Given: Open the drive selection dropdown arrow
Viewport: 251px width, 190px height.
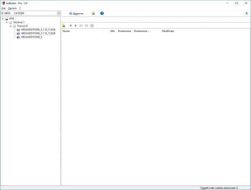Looking at the screenshot, I should (59, 13).
